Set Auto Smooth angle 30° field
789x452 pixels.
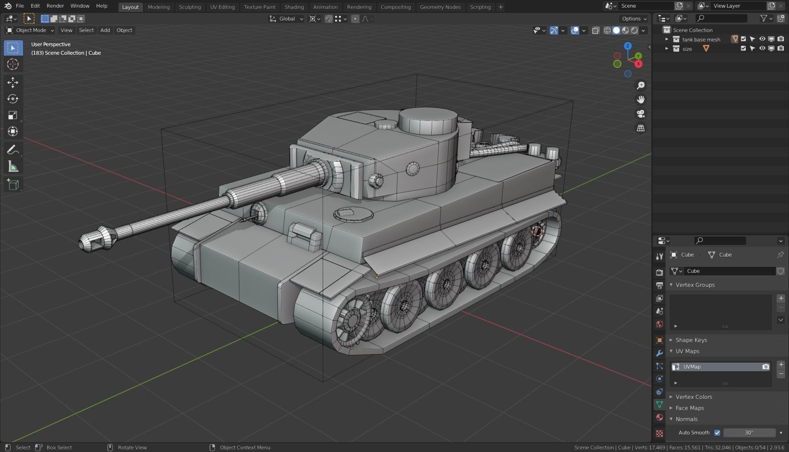pyautogui.click(x=749, y=433)
